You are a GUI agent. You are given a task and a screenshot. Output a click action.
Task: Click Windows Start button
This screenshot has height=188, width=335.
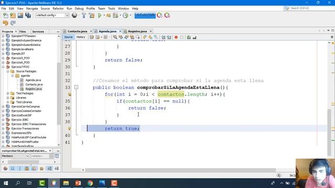coord(6,183)
